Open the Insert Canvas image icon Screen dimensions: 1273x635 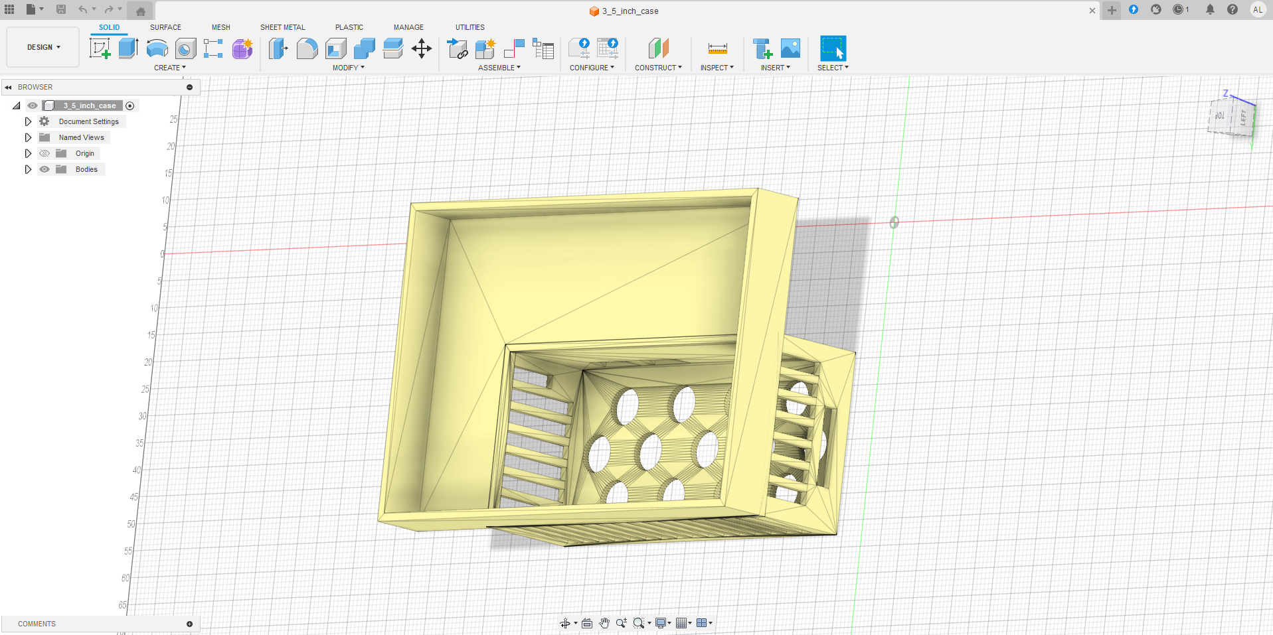[x=790, y=48]
